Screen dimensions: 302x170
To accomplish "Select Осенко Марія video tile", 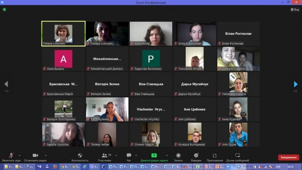I will tap(151, 135).
